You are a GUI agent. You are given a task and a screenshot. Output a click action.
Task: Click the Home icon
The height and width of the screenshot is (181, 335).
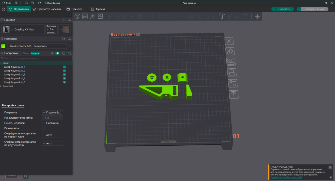point(3,9)
